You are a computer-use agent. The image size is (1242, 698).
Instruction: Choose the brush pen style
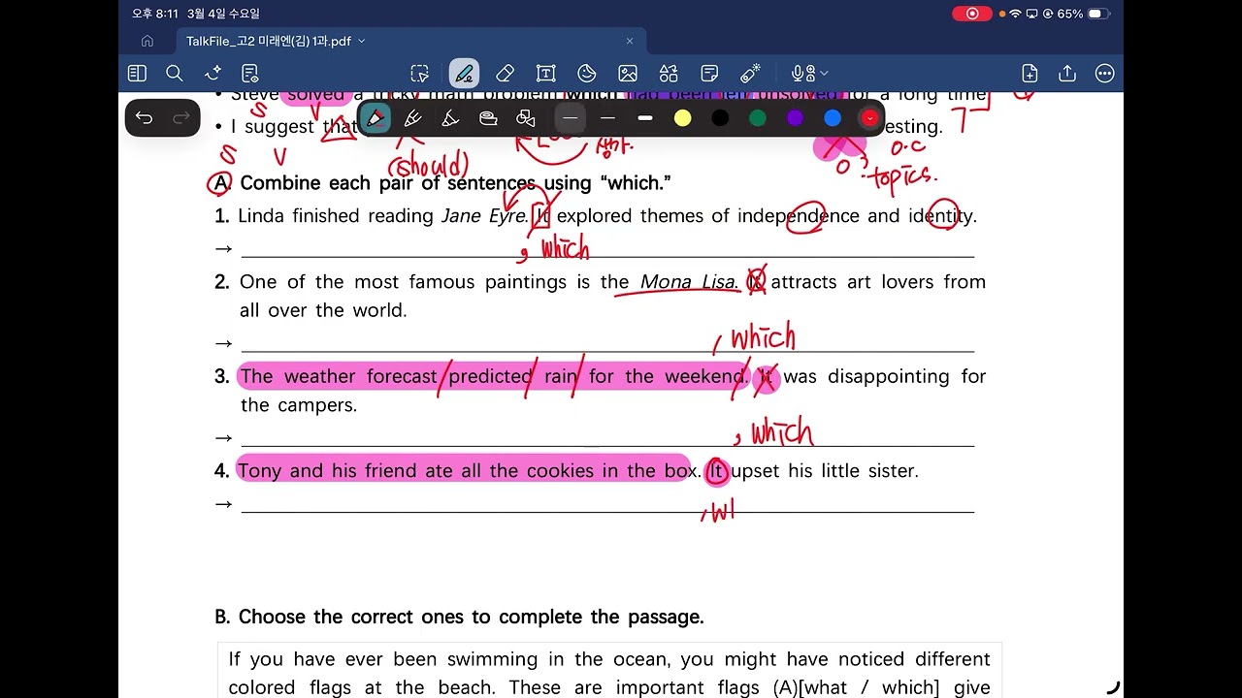450,118
